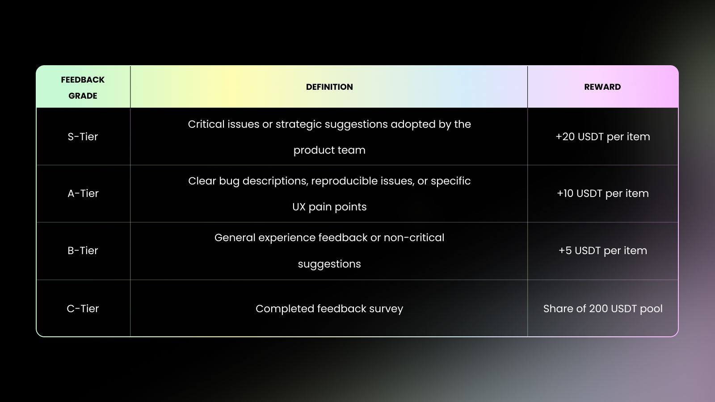Select the 'Clear bug descriptions' definition line
715x402 pixels.
click(x=329, y=181)
